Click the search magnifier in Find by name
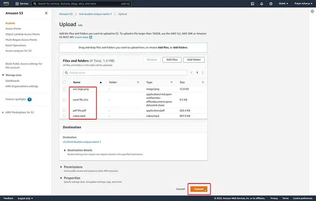The image size is (316, 201). [66, 73]
